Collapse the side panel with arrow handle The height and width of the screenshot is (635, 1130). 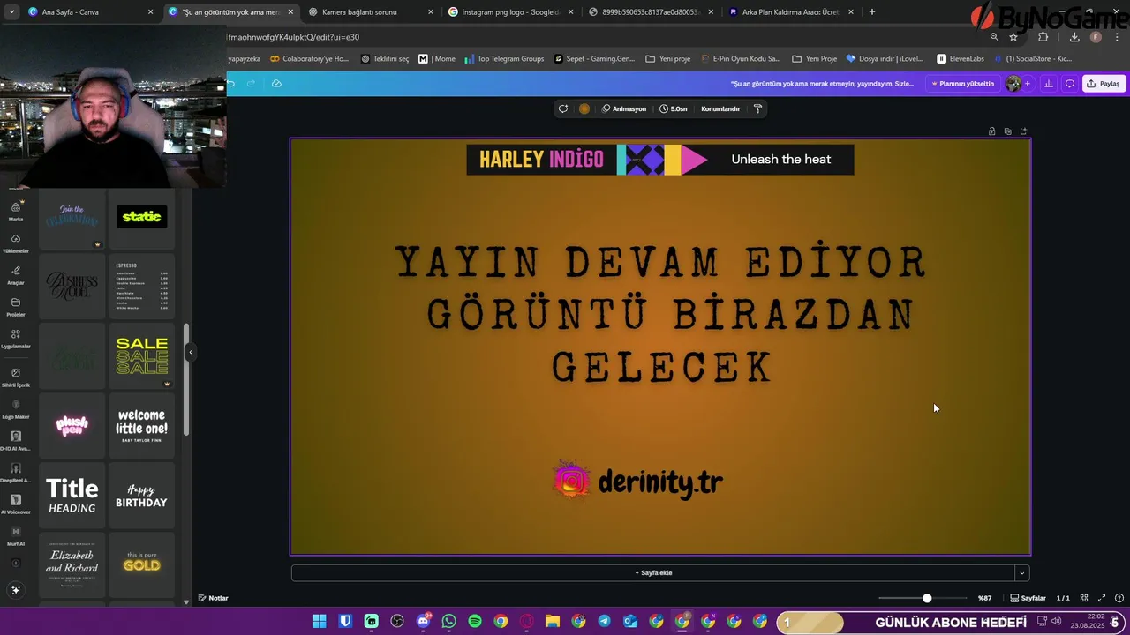pos(190,352)
